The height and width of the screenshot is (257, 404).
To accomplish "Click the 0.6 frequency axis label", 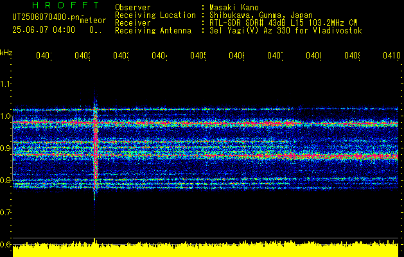I will click(5, 244).
